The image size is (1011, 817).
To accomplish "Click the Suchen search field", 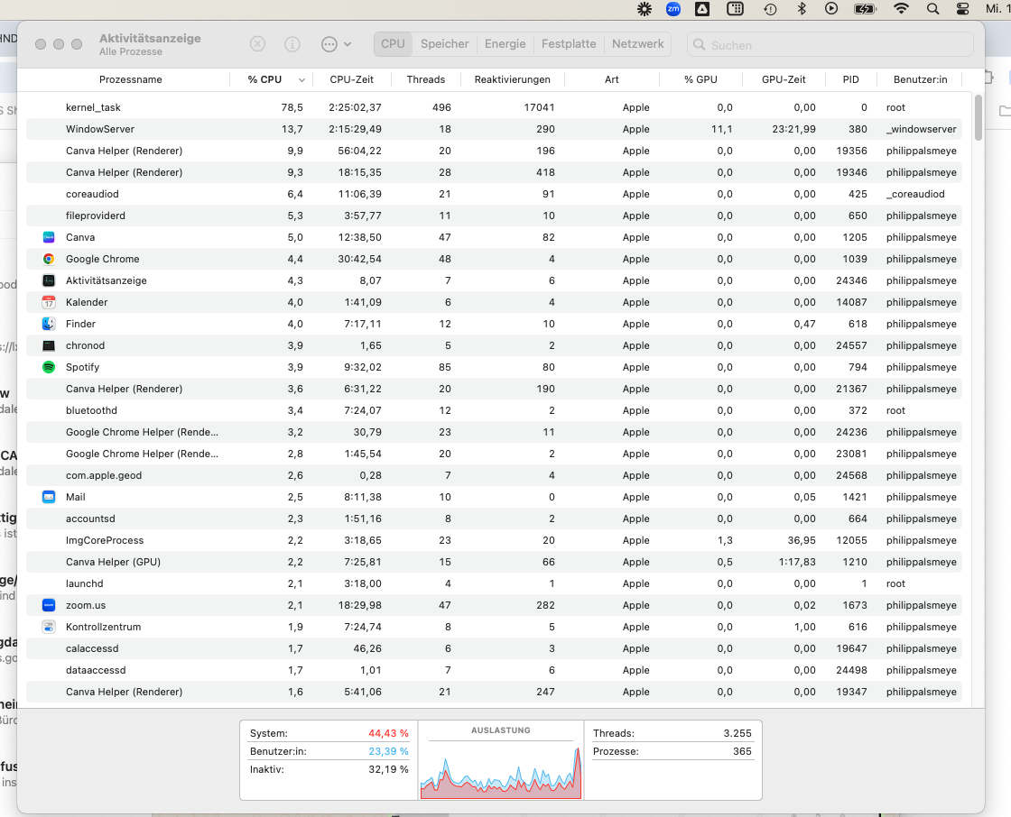I will point(830,45).
